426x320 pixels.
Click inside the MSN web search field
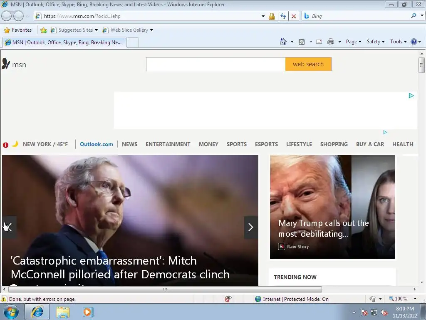pyautogui.click(x=216, y=64)
